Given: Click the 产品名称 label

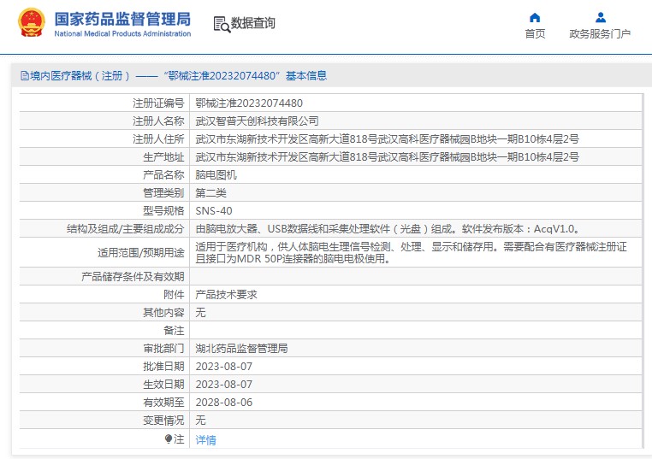Looking at the screenshot, I should click(x=163, y=175).
